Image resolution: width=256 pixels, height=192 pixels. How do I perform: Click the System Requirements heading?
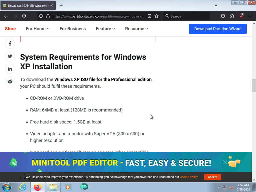tap(83, 62)
